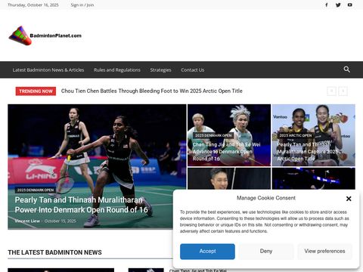Click THE LATEST BADMINTON NEWS heading

[54, 252]
